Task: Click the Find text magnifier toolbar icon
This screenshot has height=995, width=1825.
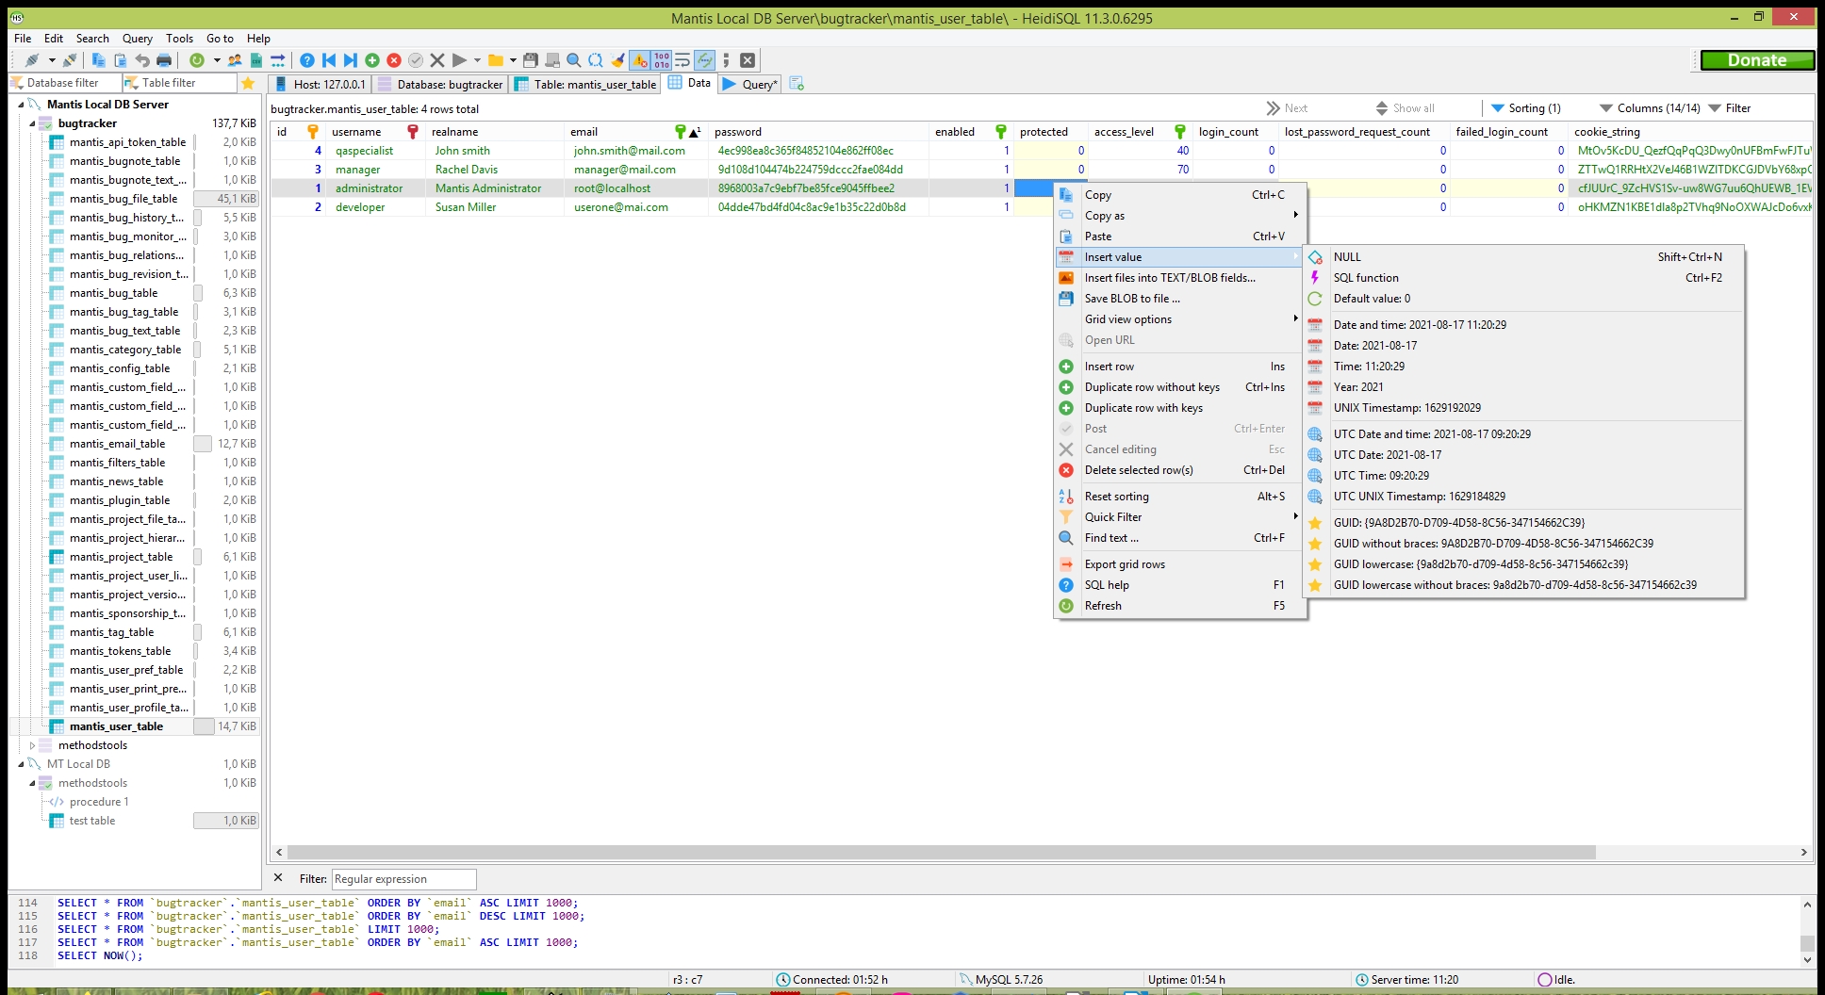Action: tap(573, 60)
